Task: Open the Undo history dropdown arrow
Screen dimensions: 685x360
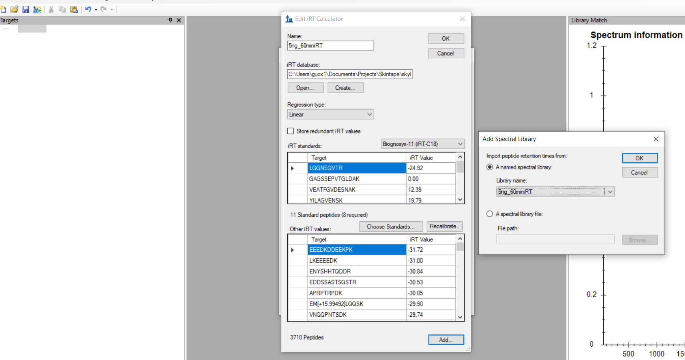Action: tap(96, 9)
